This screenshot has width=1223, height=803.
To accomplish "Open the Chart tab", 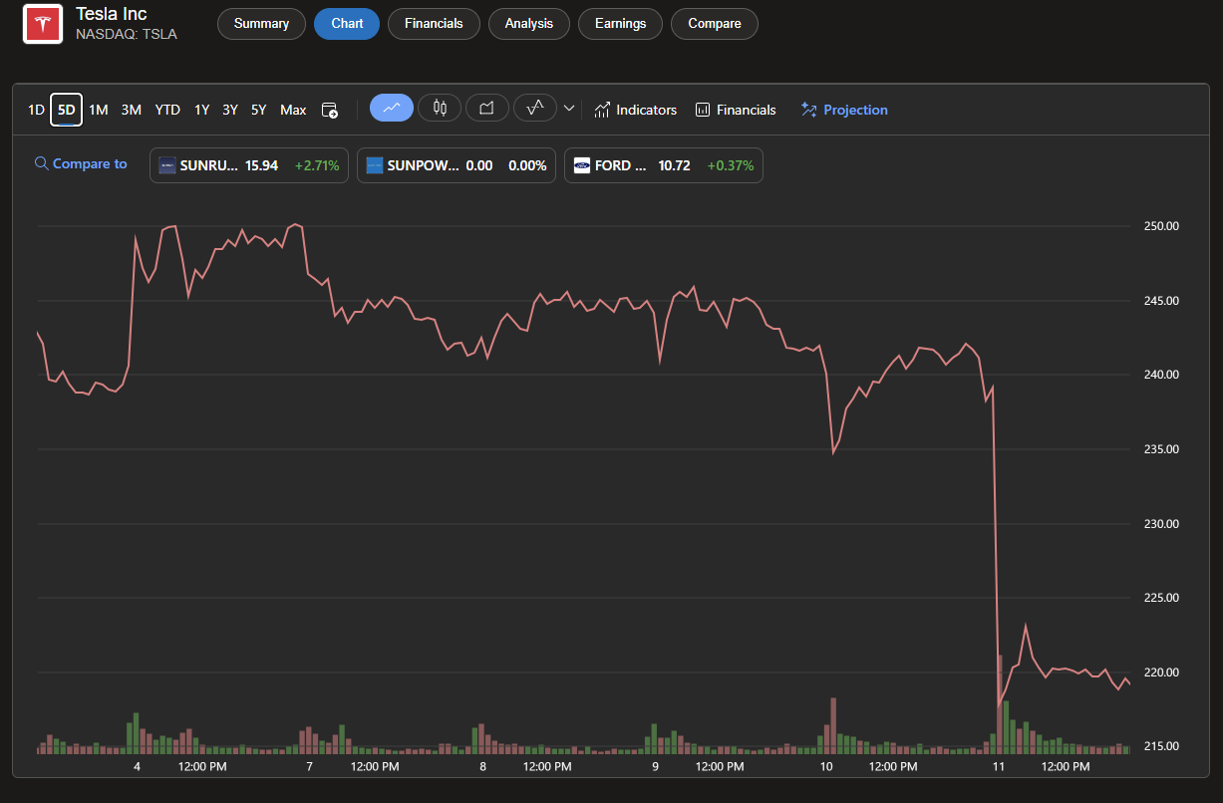I will [x=347, y=24].
